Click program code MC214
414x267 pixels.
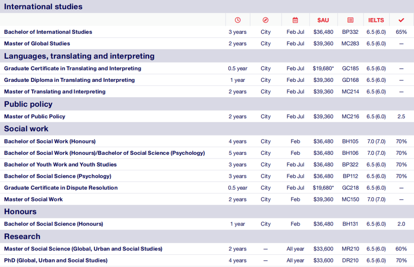350,92
